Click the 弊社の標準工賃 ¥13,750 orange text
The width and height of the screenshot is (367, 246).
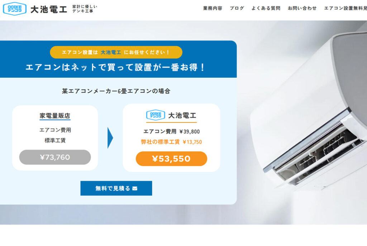pos(171,142)
